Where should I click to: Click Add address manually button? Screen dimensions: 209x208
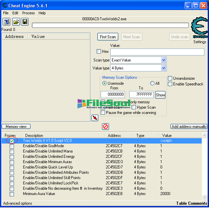click(x=189, y=127)
